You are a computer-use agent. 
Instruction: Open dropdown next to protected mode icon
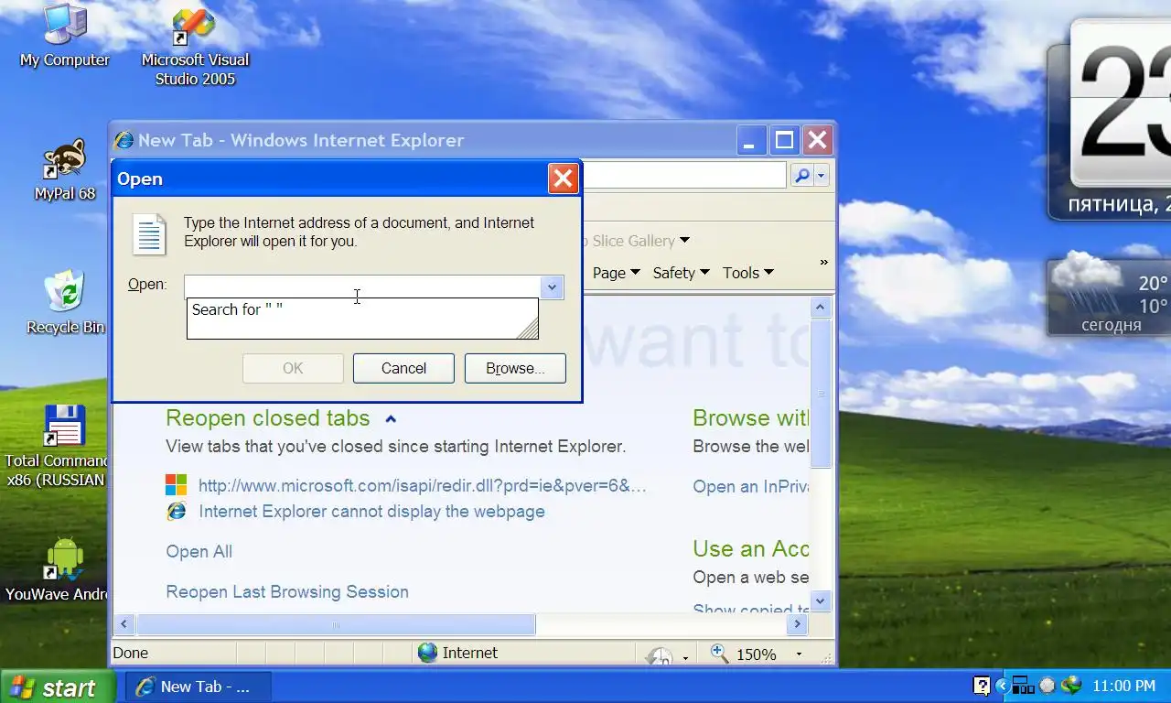(685, 657)
